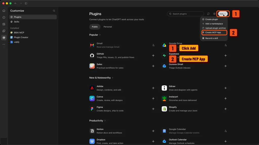The width and height of the screenshot is (259, 145).
Task: Click the Search plugins field
Action: pyautogui.click(x=185, y=14)
